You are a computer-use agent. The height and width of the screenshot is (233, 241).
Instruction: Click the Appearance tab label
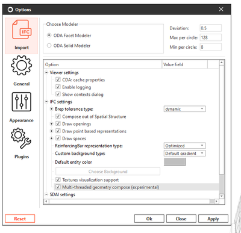[x=22, y=120]
